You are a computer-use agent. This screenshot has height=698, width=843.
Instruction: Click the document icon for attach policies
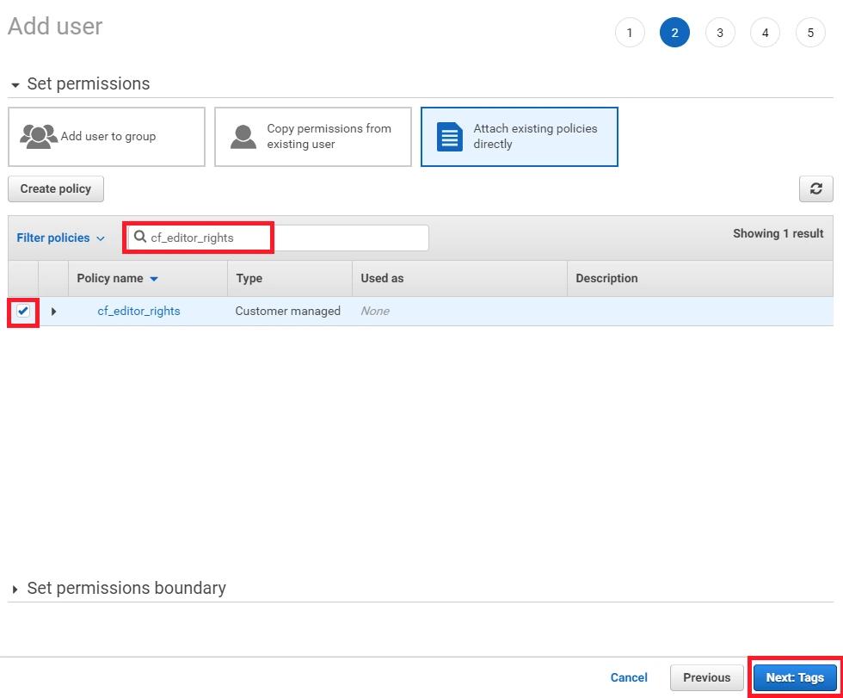[449, 137]
